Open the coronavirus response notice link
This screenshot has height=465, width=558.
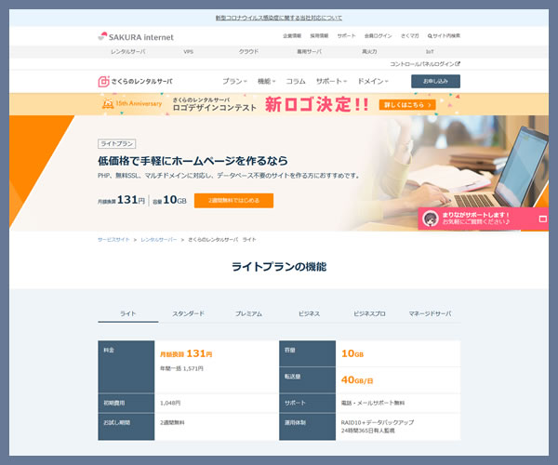(279, 18)
